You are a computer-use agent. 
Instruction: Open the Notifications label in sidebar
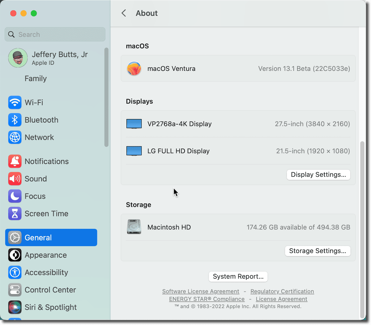pos(47,161)
